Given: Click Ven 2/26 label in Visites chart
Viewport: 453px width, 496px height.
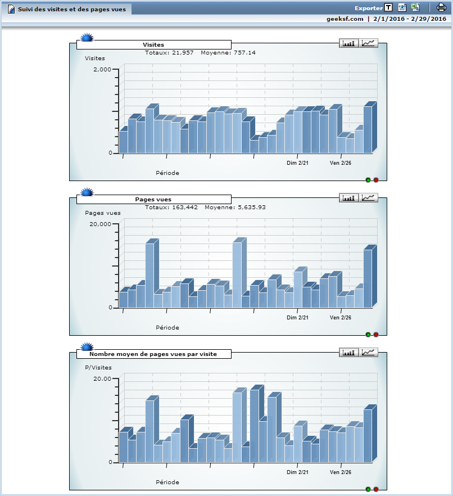Looking at the screenshot, I should 341,163.
